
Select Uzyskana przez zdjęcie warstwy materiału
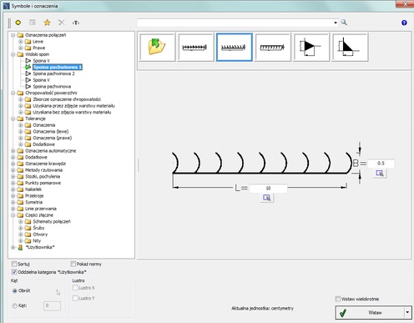coord(73,106)
